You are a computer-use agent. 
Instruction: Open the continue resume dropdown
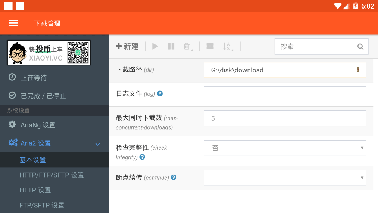tap(285, 178)
